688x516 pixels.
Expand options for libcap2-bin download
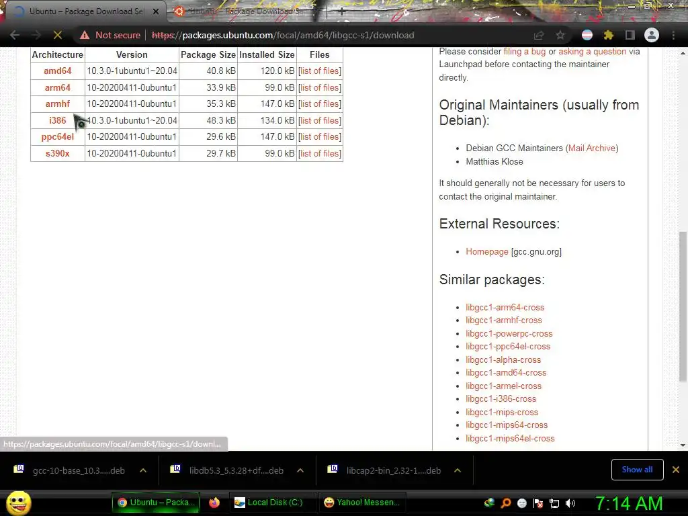pos(457,470)
